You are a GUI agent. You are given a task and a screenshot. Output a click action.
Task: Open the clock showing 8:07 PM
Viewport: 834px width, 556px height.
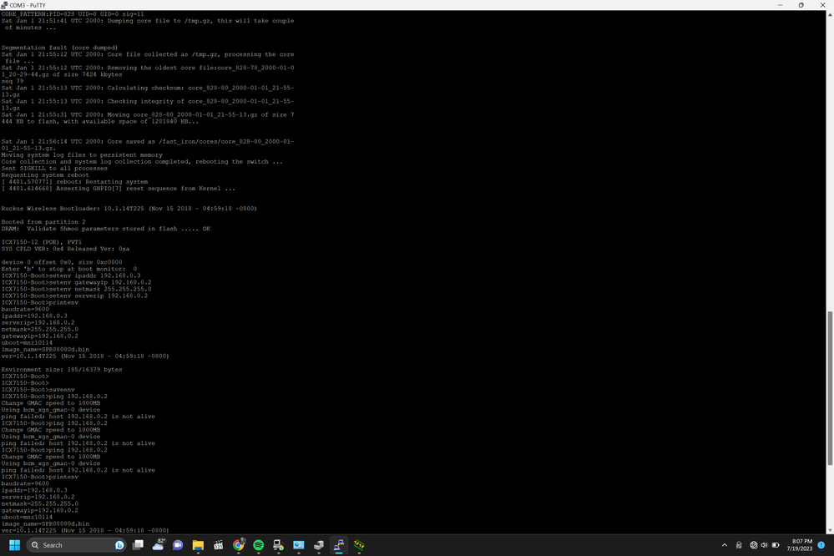click(x=800, y=545)
